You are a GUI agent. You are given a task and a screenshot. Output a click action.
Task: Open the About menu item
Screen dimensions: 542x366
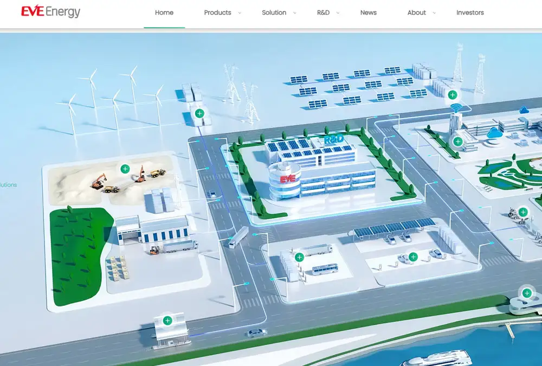(416, 13)
